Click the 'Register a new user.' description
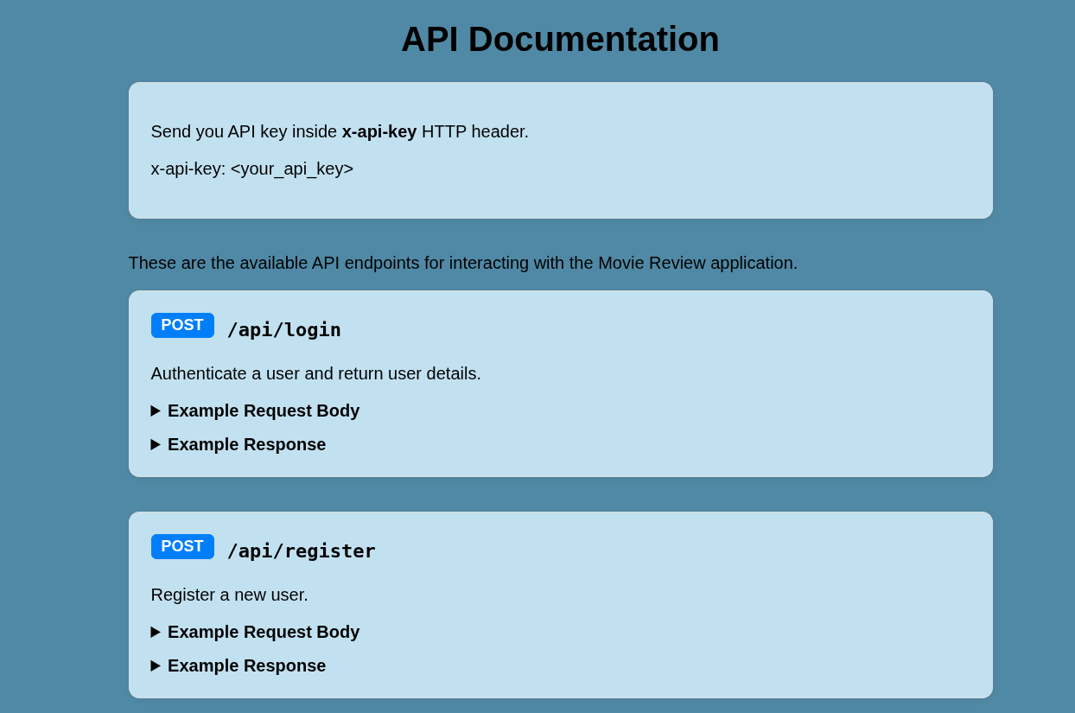1075x713 pixels. click(x=230, y=595)
